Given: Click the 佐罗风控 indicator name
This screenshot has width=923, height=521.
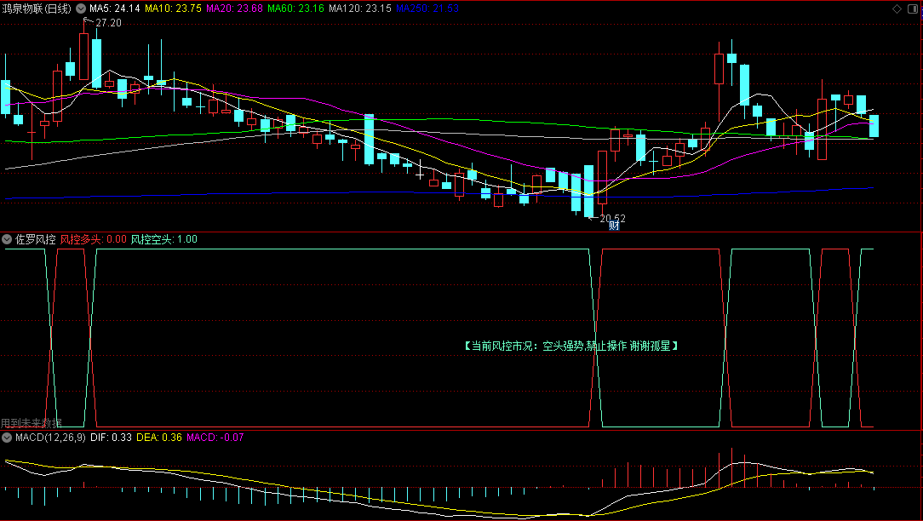Looking at the screenshot, I should coord(35,239).
